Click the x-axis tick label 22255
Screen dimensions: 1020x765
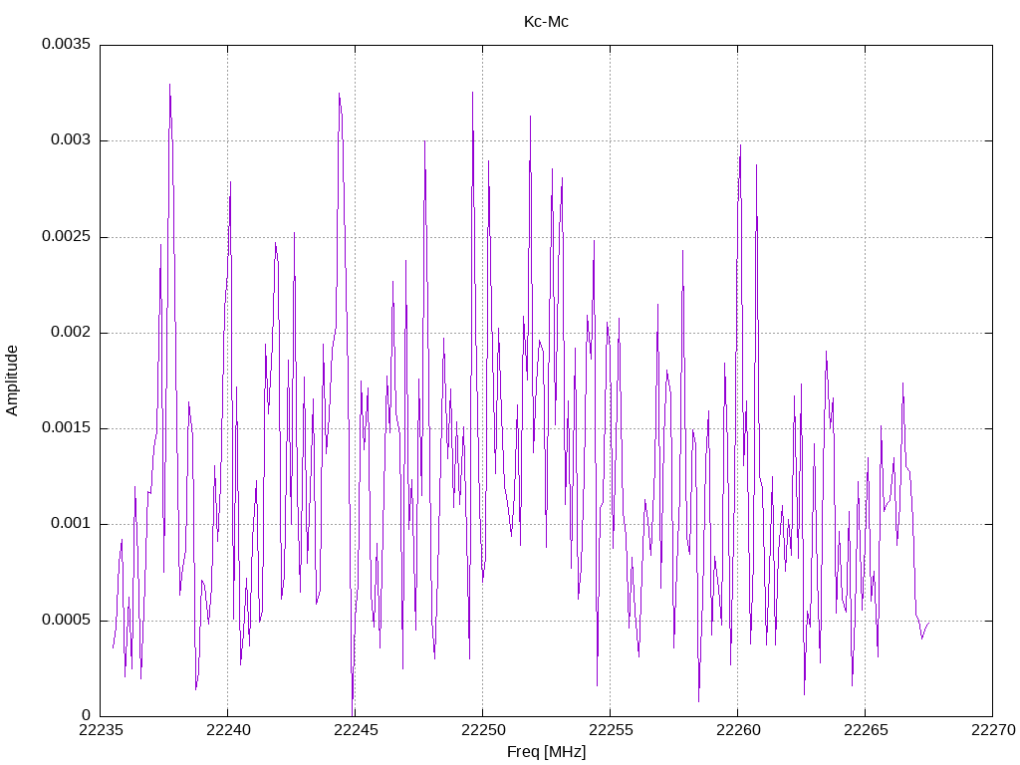[x=611, y=730]
